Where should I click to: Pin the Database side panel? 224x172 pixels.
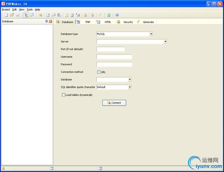coord(47,21)
